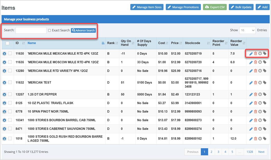Jump to page 1328 in pagination

(x=250, y=152)
